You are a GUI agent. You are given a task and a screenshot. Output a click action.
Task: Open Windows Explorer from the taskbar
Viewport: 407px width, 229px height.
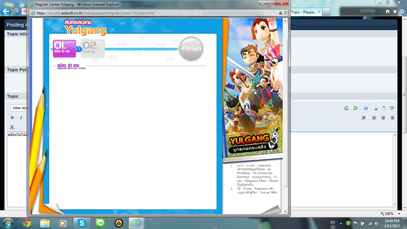click(x=45, y=223)
